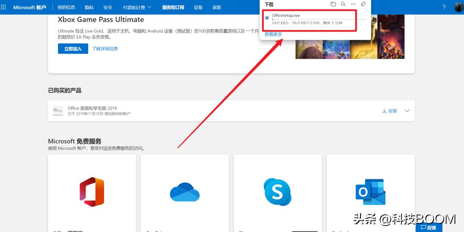Image resolution: width=464 pixels, height=232 pixels.
Task: Click the help question mark icon
Action: 444,7
